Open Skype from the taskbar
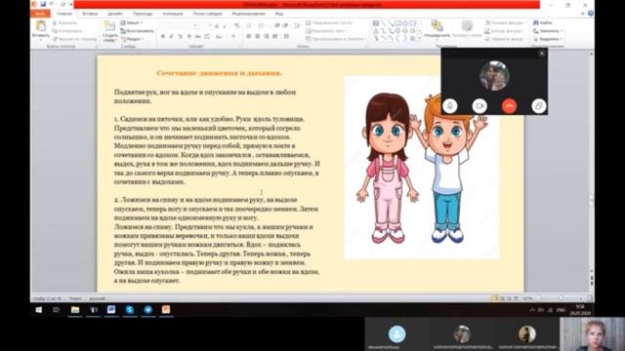 point(130,310)
